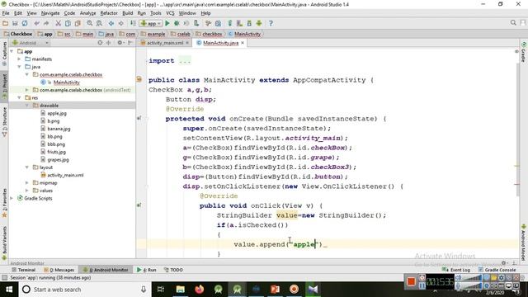528x297 pixels.
Task: Open the app run configuration dropdown
Action: click(x=151, y=23)
